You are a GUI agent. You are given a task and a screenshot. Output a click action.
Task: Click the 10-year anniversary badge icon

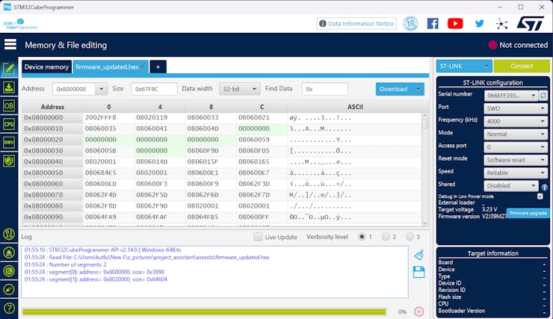click(410, 24)
